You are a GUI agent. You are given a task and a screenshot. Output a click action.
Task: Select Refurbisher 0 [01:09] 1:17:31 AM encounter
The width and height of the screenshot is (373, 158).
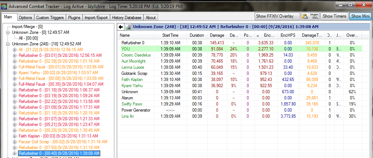pyautogui.click(x=59, y=107)
